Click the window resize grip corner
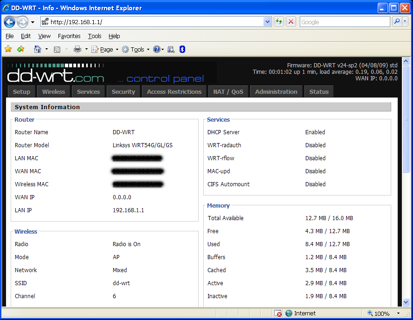 pos(408,315)
